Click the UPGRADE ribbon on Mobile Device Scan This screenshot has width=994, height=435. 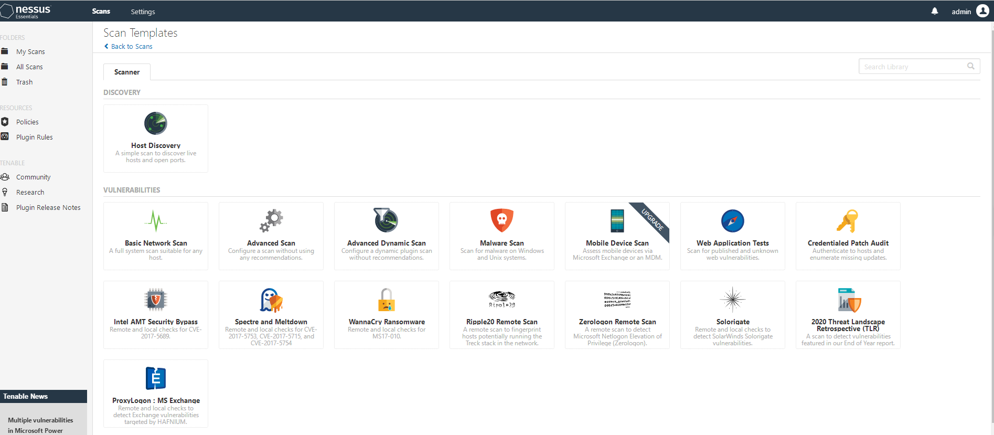653,219
